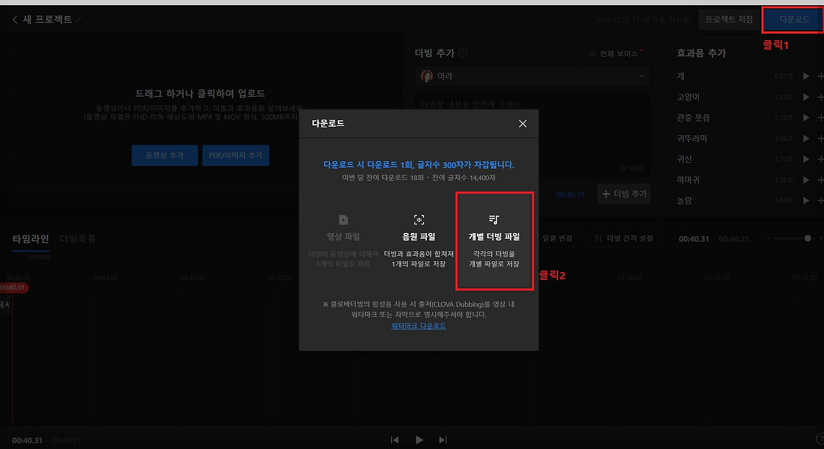
Task: Select the 음원 파일 download option icon
Action: tap(420, 219)
